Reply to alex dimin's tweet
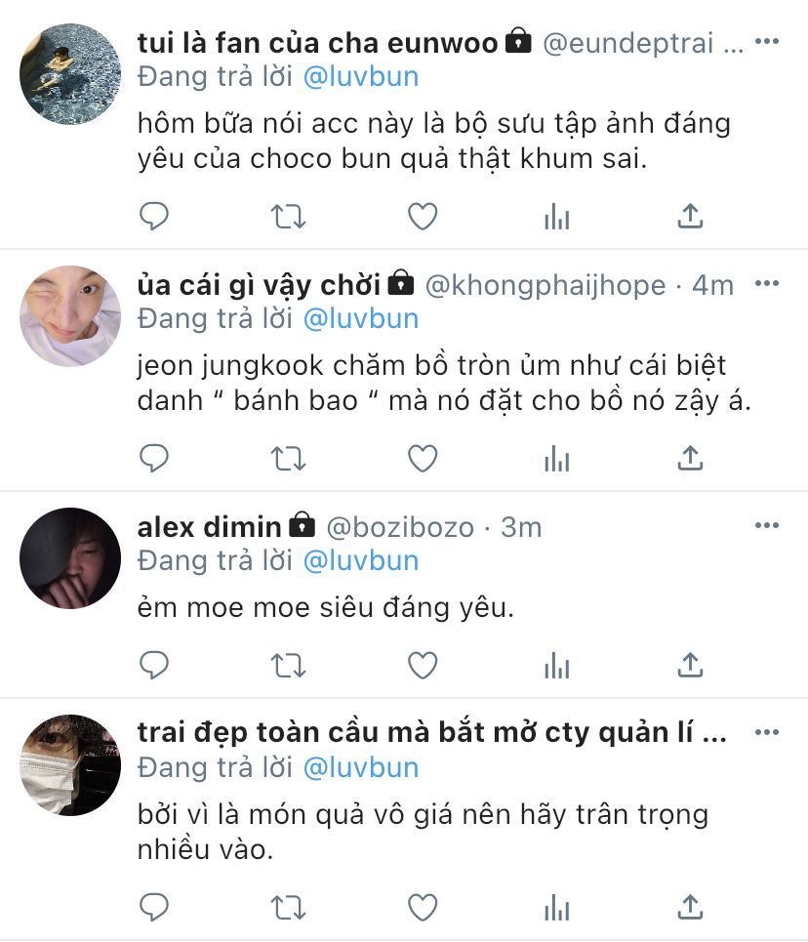The image size is (808, 942). [154, 666]
